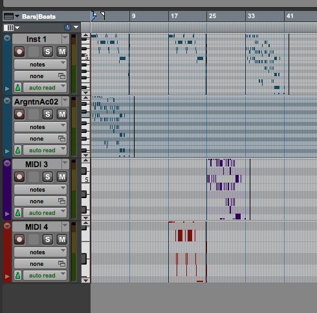Expand Inst 1 automation lanes triangle
Viewport: 317px width, 313px height.
pyautogui.click(x=7, y=88)
